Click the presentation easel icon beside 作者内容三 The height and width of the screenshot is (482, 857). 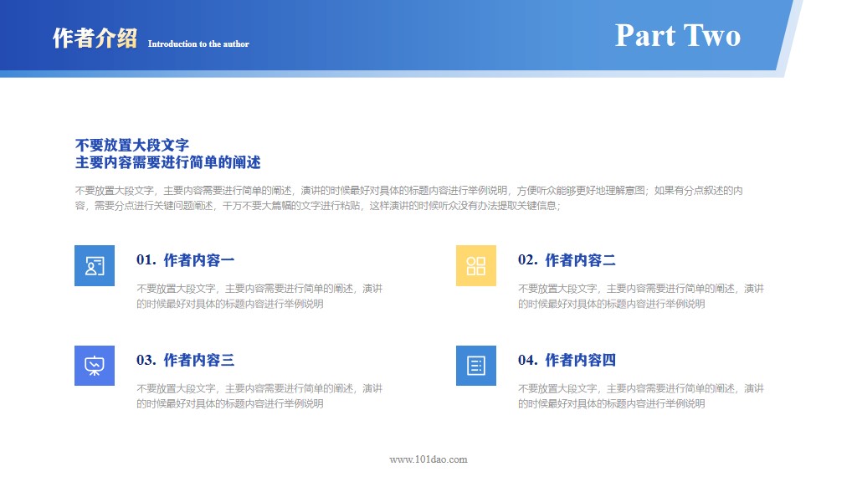(94, 366)
